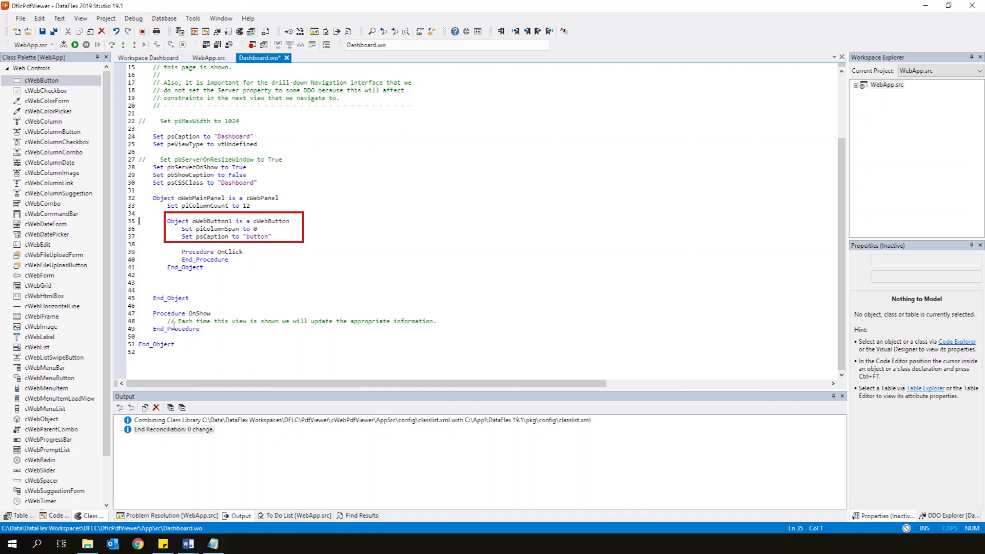Follow the Code Explorer link
This screenshot has width=985, height=554.
tap(957, 342)
